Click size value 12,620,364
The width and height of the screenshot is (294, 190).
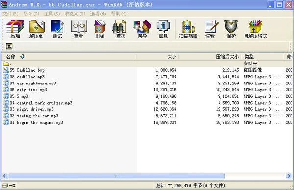[165, 109]
